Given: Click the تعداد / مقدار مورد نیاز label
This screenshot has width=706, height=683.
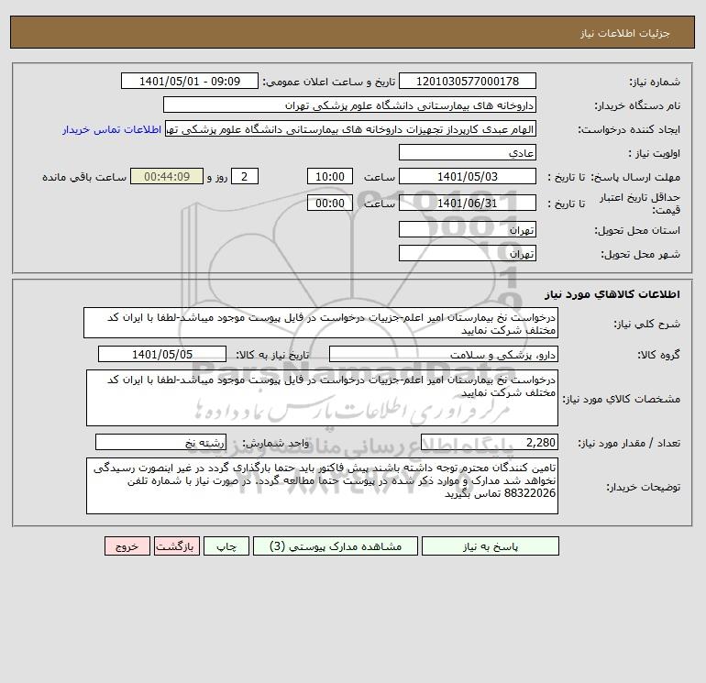Looking at the screenshot, I should 629,443.
